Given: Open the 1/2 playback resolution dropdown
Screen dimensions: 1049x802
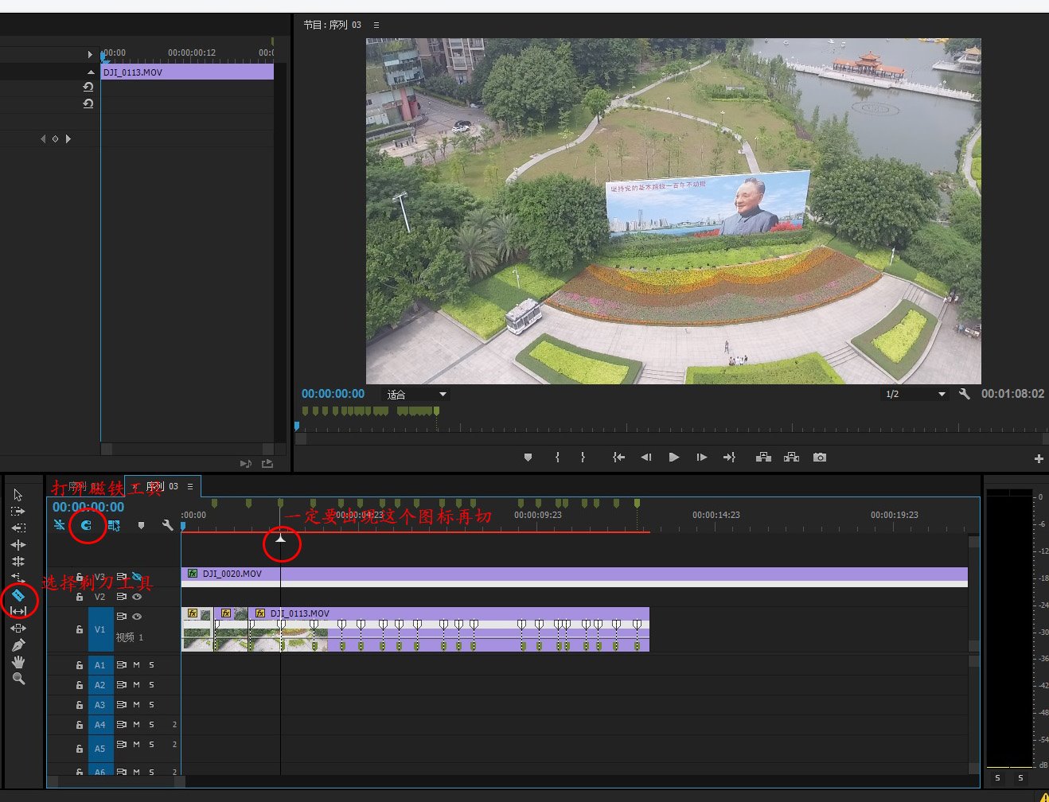Looking at the screenshot, I should [915, 395].
